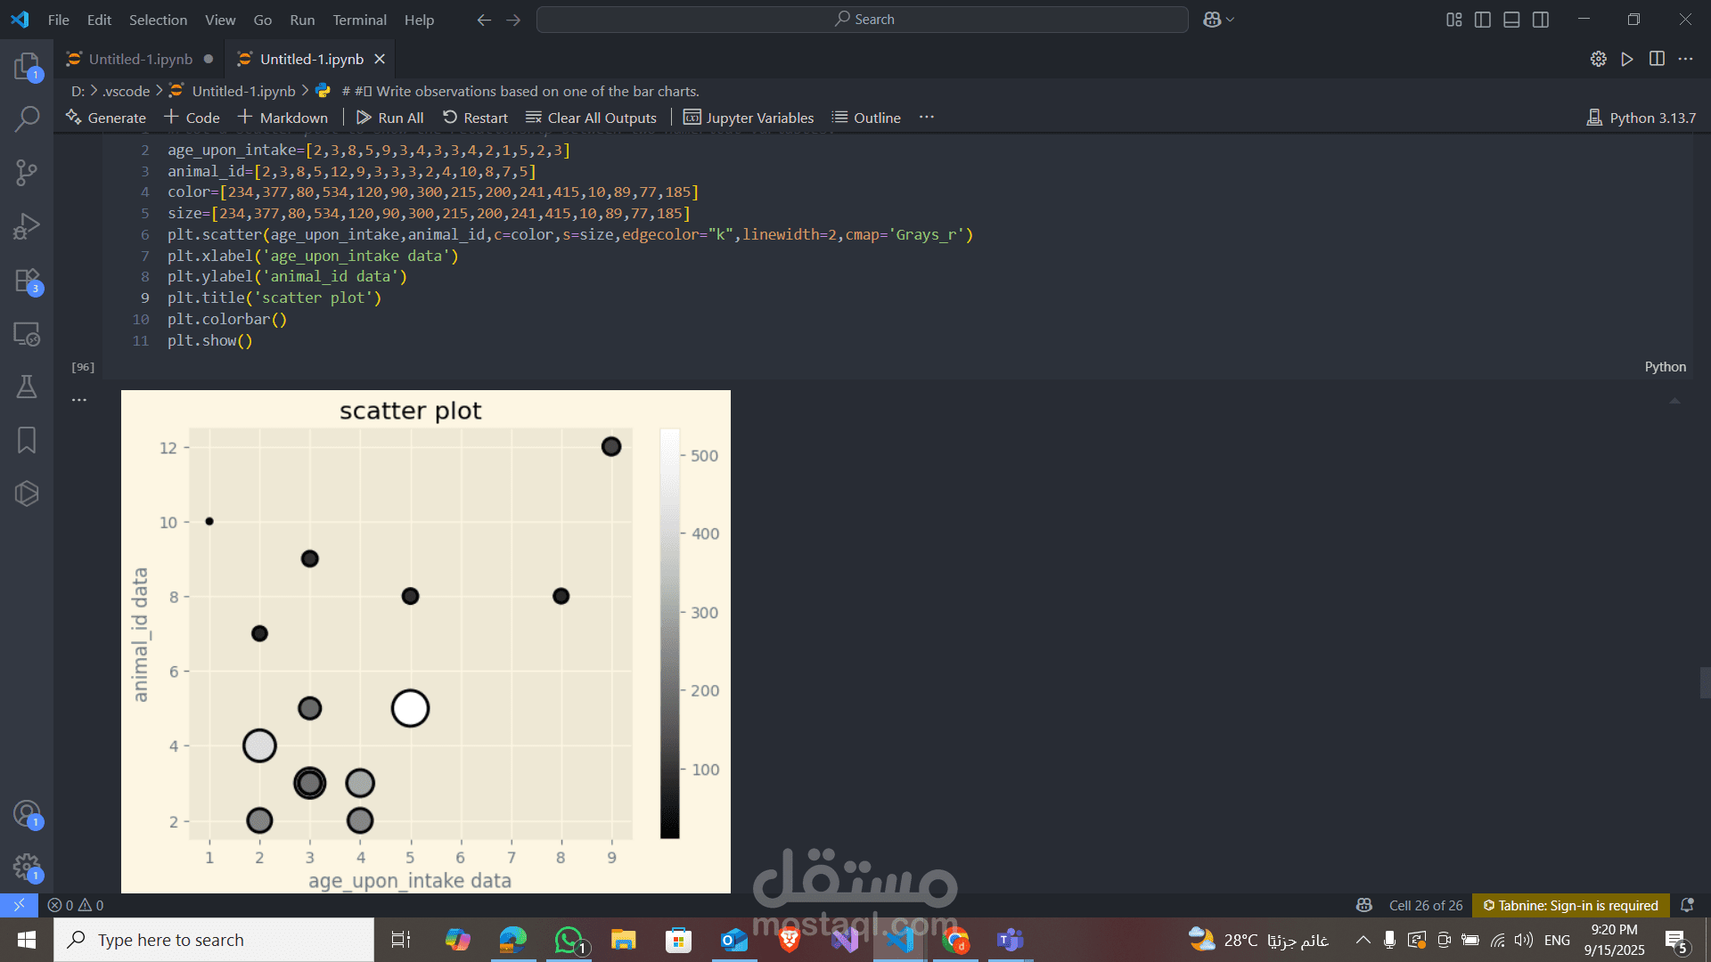Open the Explorer view in activity bar
This screenshot has height=962, width=1711.
27,66
